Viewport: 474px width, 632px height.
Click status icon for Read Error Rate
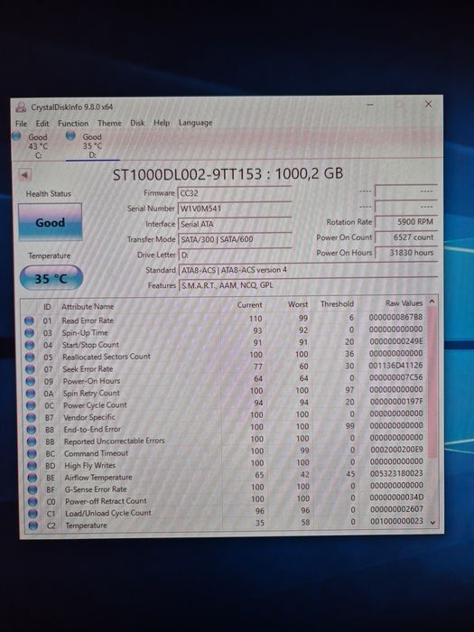pos(29,321)
